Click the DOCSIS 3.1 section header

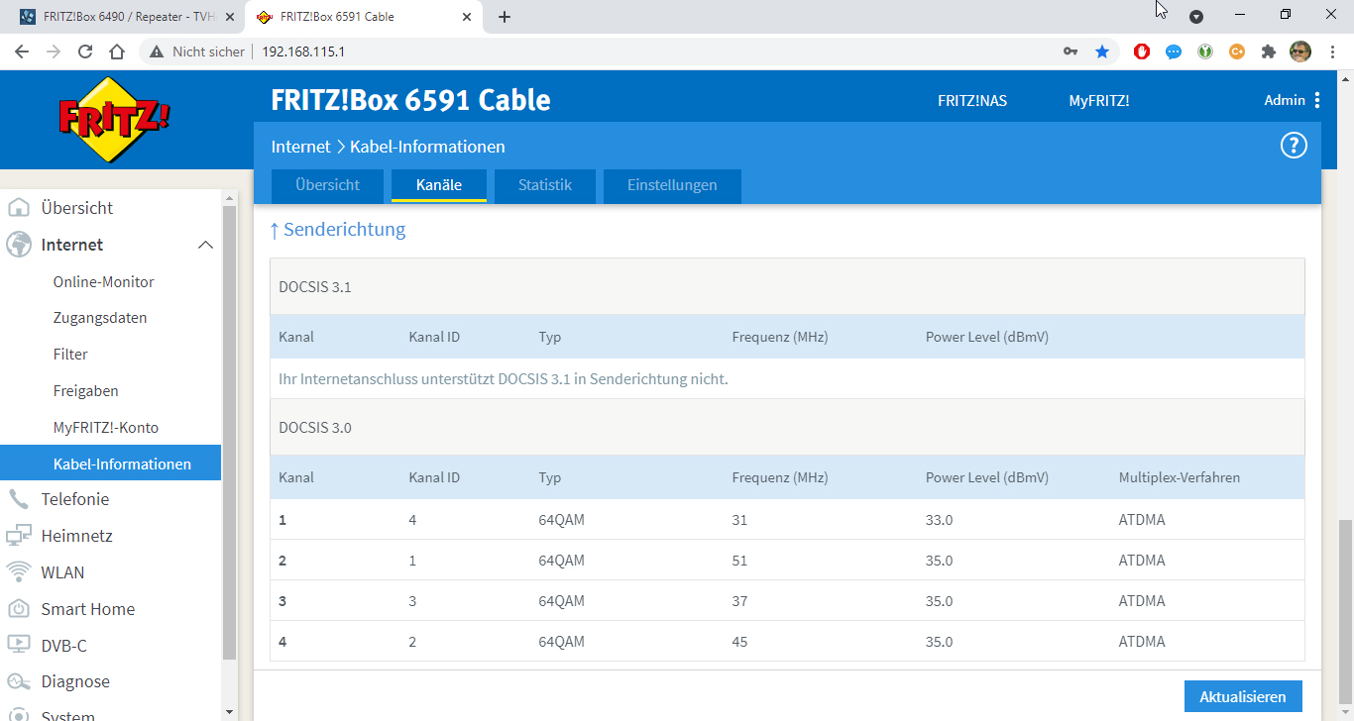tap(787, 287)
